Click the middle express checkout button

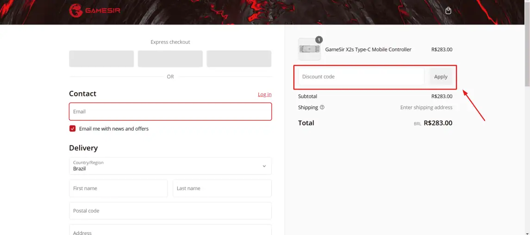(x=170, y=59)
